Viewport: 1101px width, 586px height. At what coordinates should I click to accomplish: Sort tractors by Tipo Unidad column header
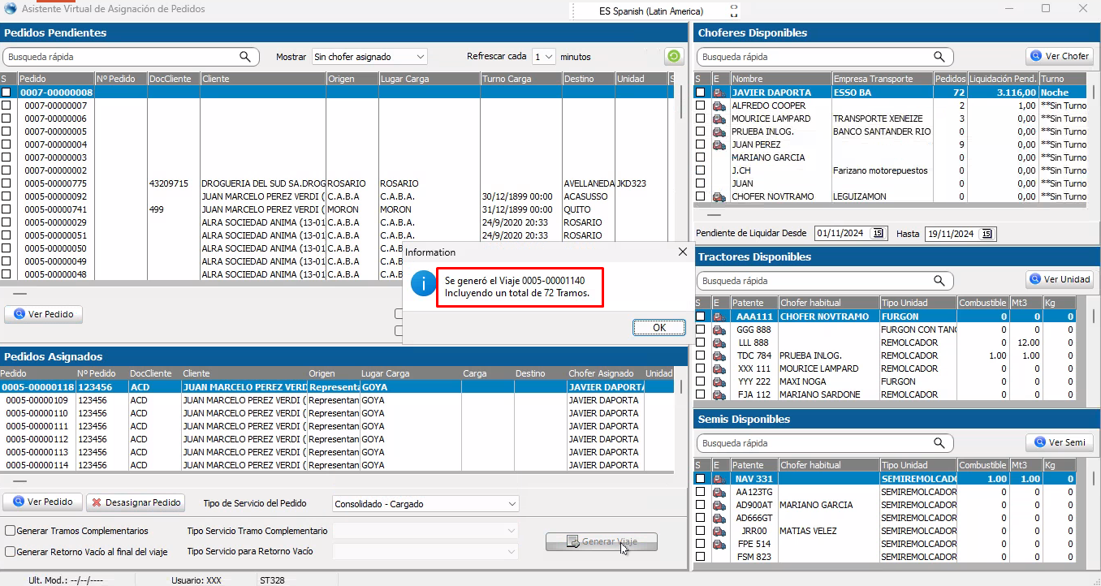tap(917, 303)
